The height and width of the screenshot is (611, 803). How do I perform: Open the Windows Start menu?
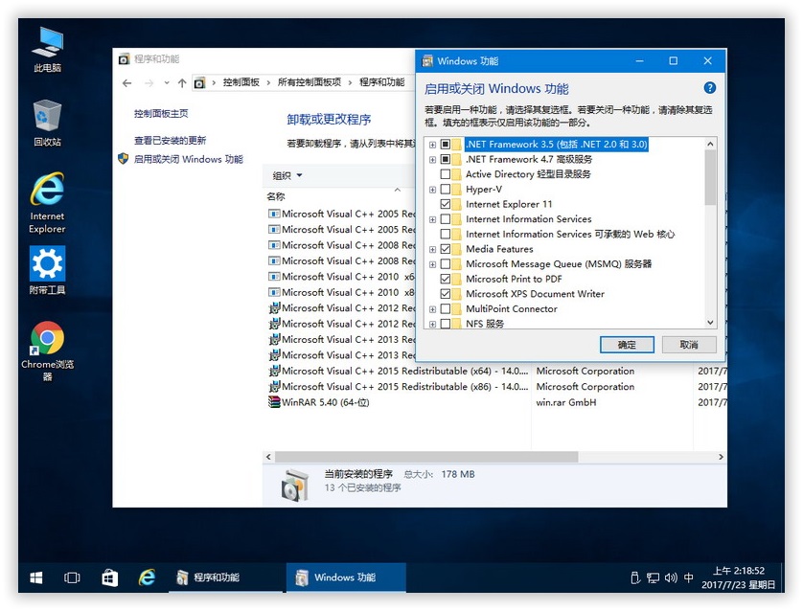pos(35,577)
